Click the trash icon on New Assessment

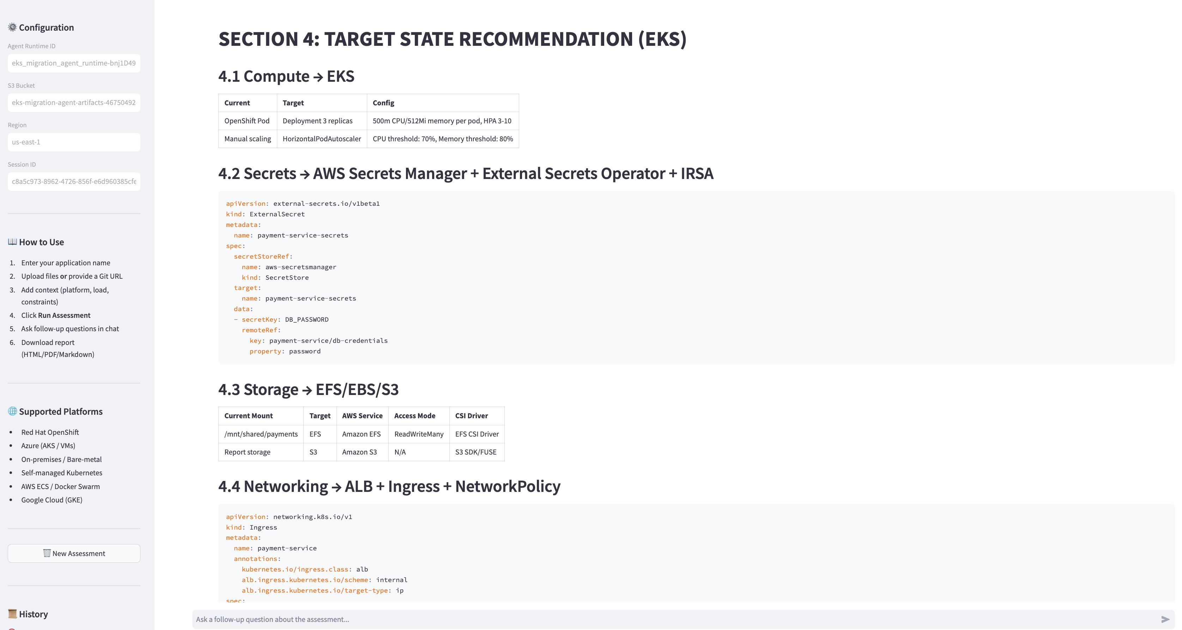click(x=47, y=553)
